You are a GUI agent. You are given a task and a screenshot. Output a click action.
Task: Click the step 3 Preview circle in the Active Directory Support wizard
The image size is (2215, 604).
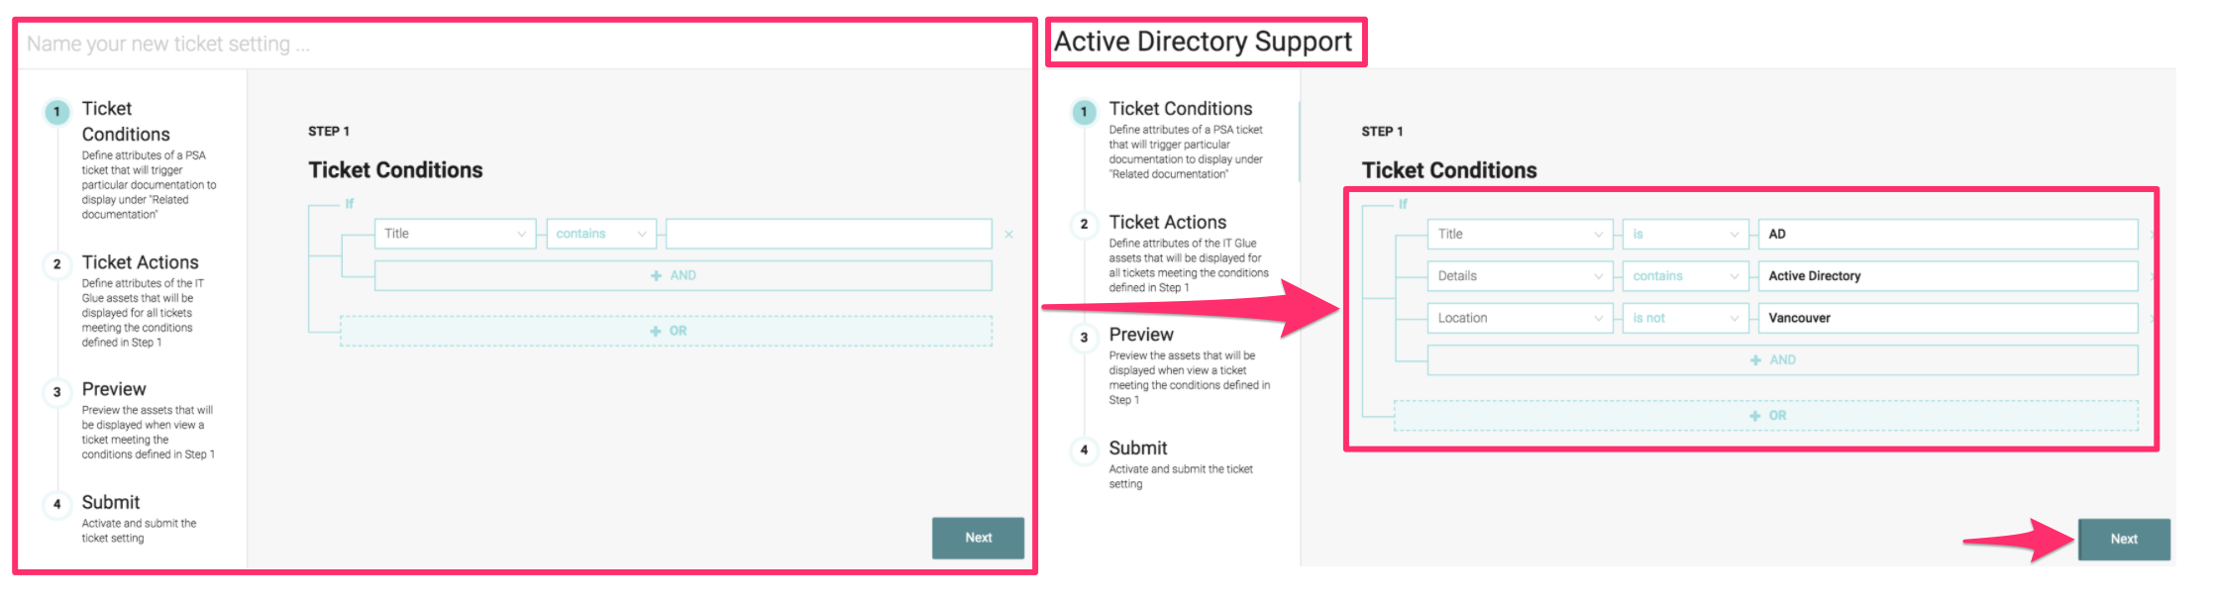(x=1084, y=338)
